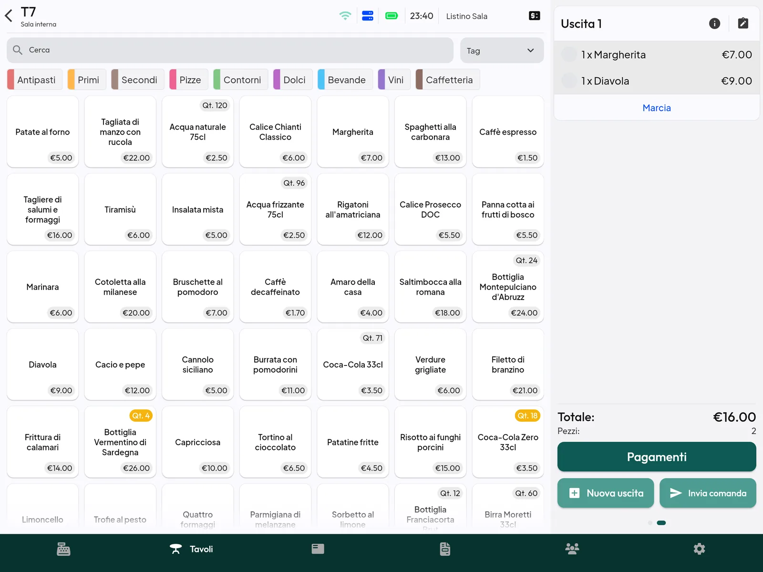Viewport: 763px width, 572px height.
Task: Send order with Invia comanda
Action: tap(708, 493)
